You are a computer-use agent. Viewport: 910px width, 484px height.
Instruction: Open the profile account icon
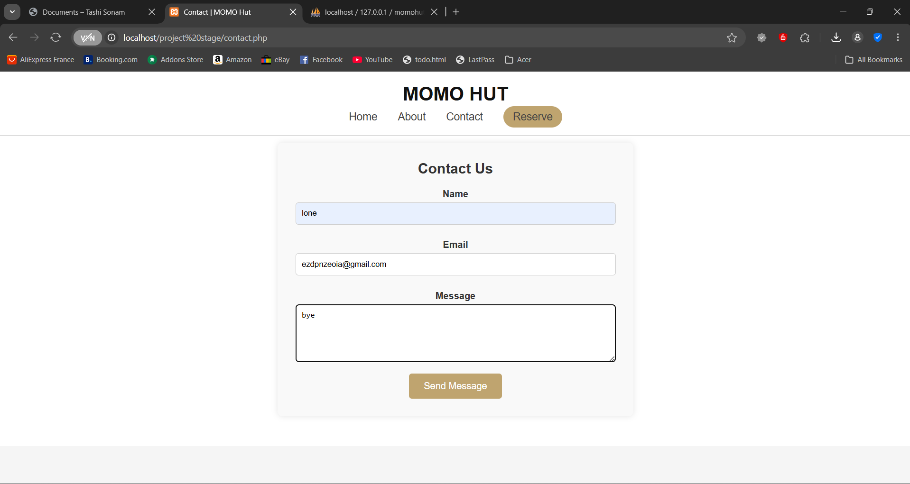[857, 38]
